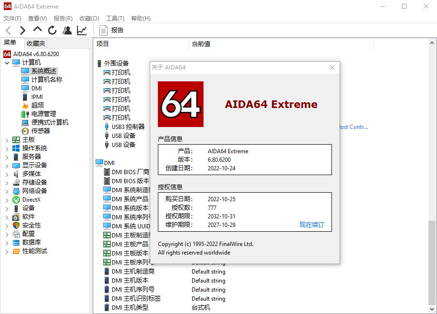The height and width of the screenshot is (314, 437).
Task: Expand the 操作系统 tree node
Action: [7, 148]
